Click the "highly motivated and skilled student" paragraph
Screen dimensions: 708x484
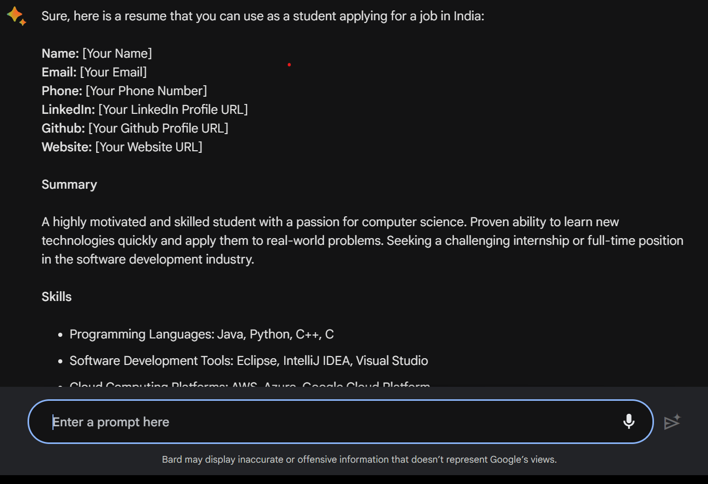[x=362, y=241]
